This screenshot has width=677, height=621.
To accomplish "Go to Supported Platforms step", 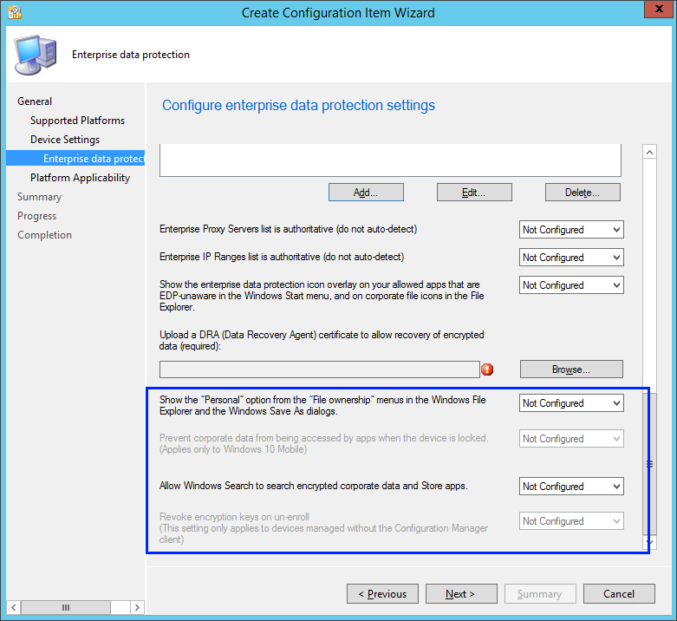I will click(x=77, y=121).
